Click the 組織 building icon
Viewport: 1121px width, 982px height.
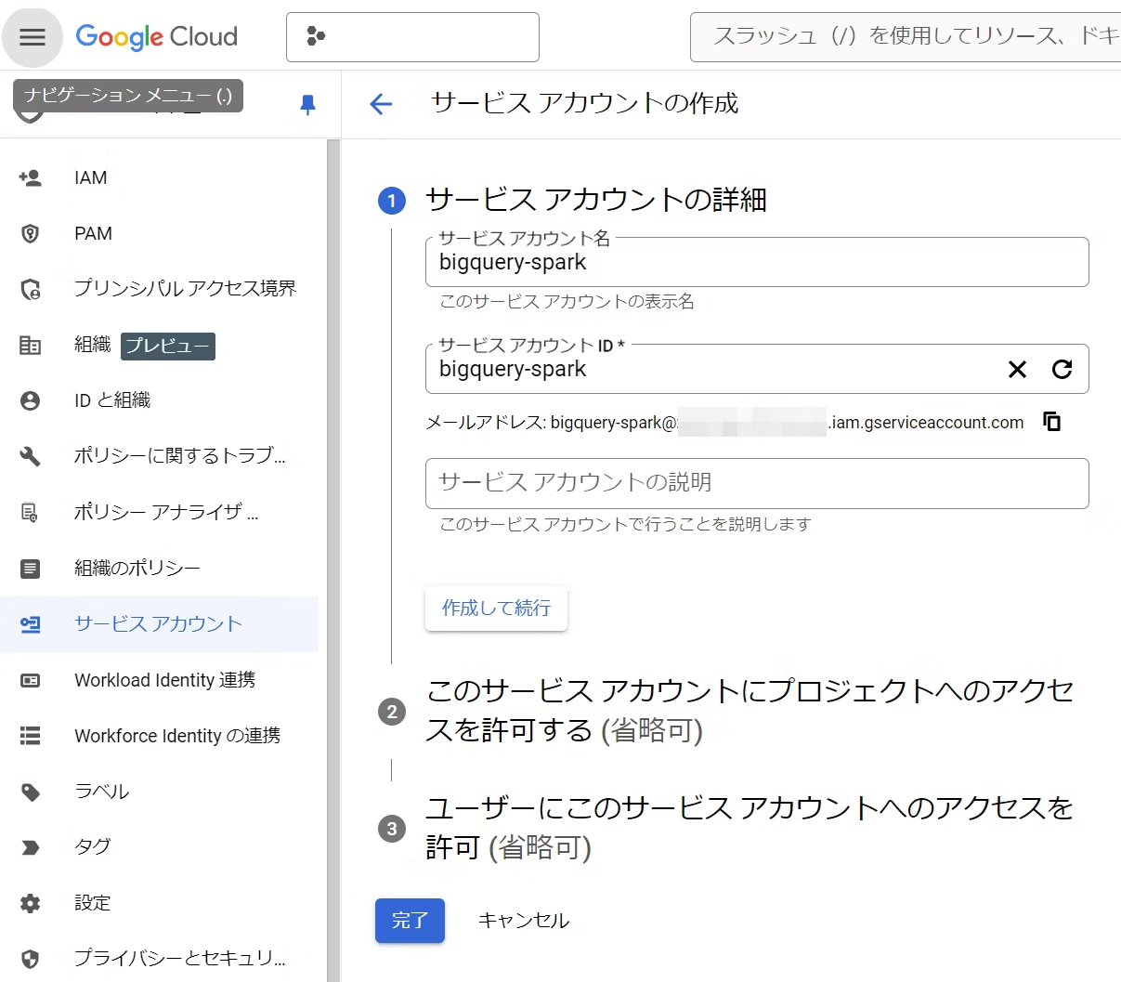[x=31, y=345]
